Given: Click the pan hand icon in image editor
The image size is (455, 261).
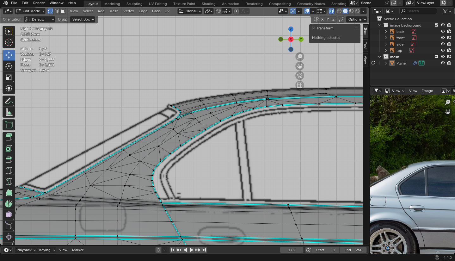Looking at the screenshot, I should point(448,111).
